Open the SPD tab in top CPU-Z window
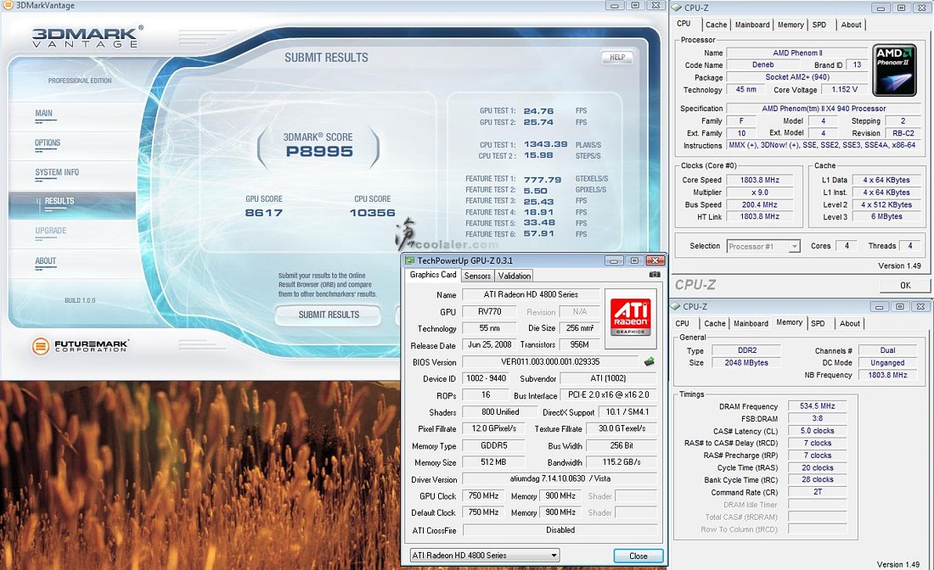 [819, 25]
